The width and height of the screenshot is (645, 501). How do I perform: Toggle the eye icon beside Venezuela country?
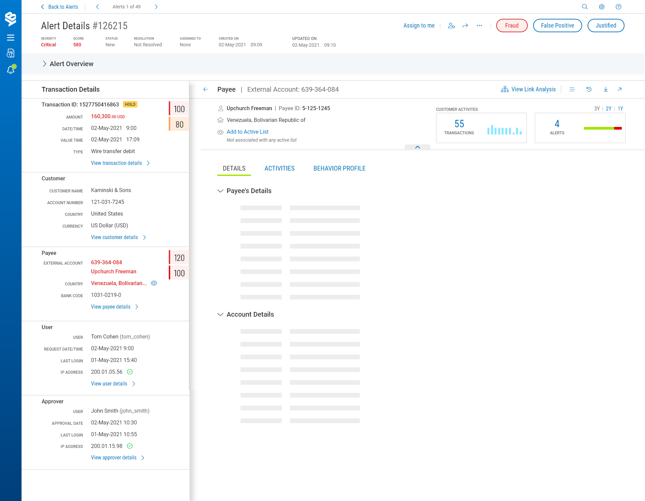(x=154, y=283)
